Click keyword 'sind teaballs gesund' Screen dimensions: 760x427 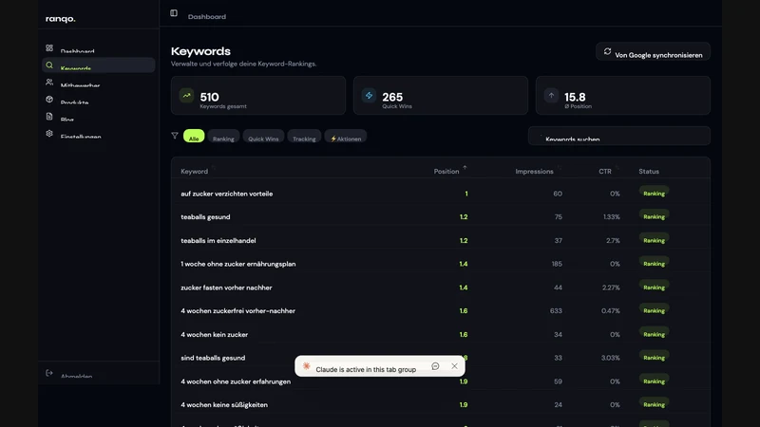click(x=213, y=358)
